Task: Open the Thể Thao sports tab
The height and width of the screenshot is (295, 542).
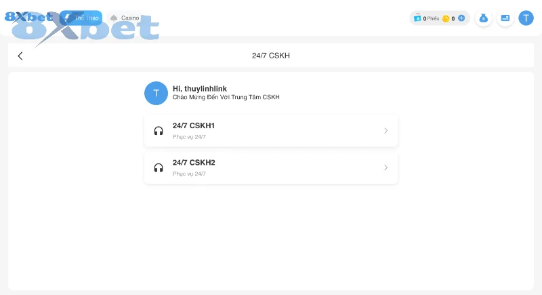Action: pos(81,18)
